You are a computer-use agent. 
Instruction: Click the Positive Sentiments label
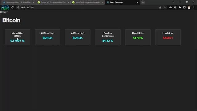pyautogui.click(x=108, y=35)
